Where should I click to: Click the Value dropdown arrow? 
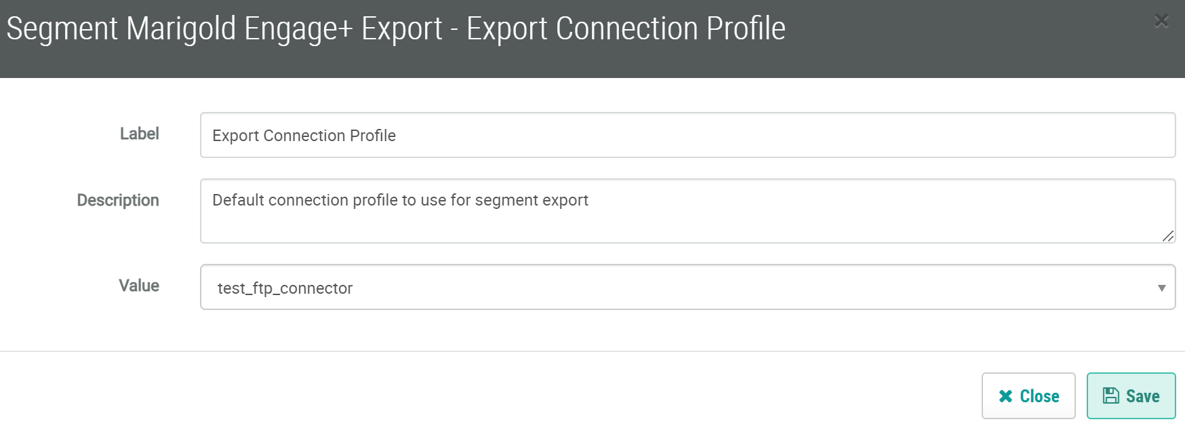[x=1161, y=288]
